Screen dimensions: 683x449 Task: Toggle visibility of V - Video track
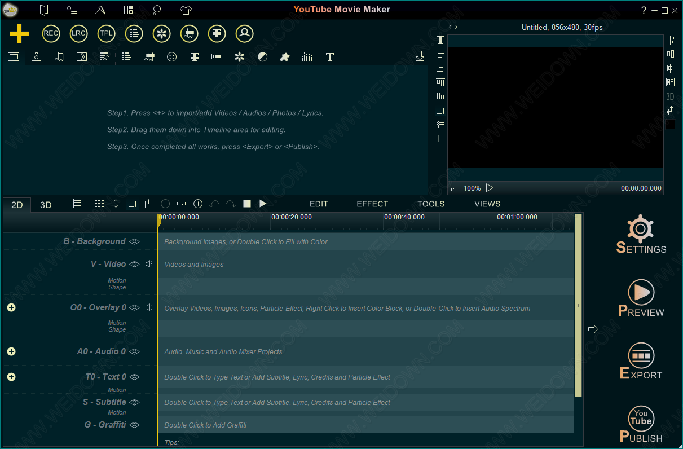(x=134, y=264)
